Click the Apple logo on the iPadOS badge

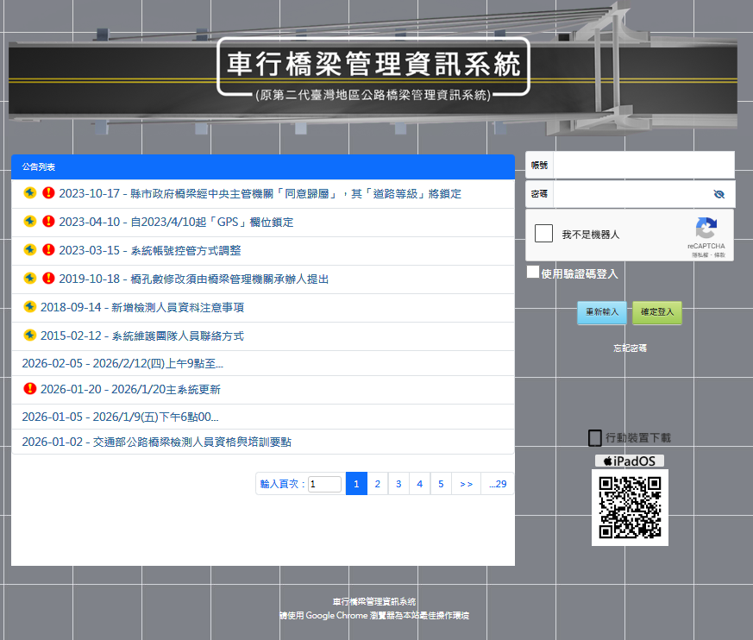pyautogui.click(x=606, y=460)
